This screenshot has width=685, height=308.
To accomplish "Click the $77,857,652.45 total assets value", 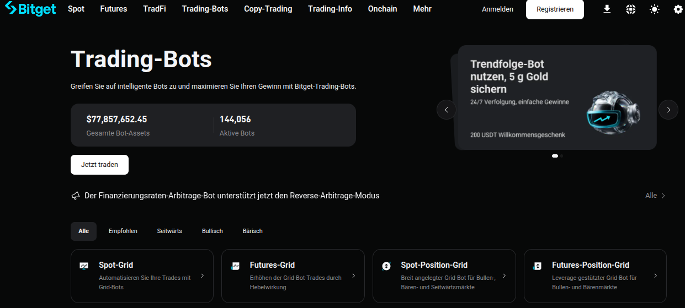I will coord(117,119).
